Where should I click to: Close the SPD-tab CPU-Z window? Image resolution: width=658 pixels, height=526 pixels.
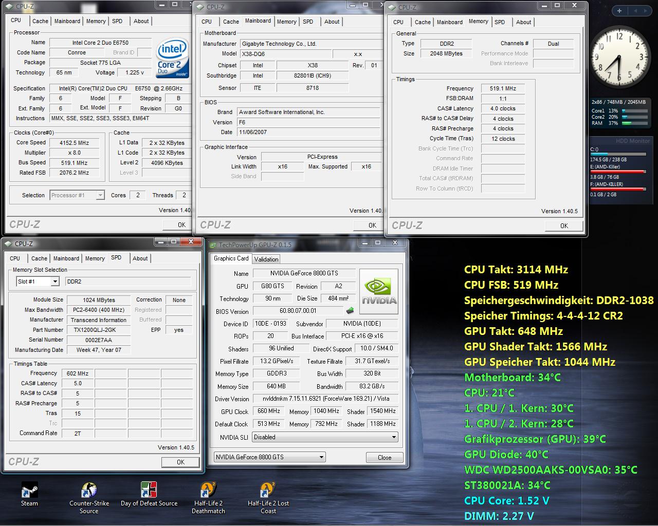tap(191, 241)
